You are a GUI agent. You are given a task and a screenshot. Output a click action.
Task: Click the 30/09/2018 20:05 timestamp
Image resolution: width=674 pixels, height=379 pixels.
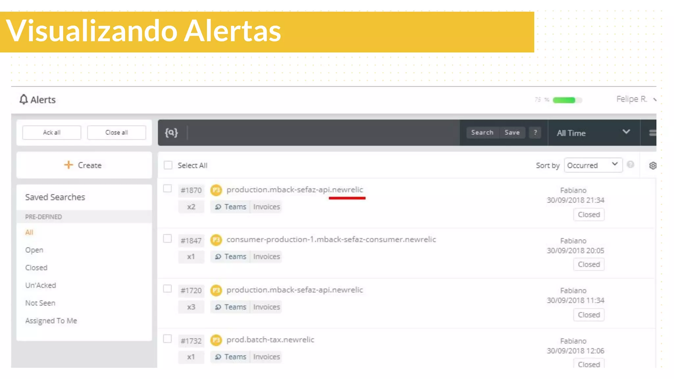tap(576, 251)
